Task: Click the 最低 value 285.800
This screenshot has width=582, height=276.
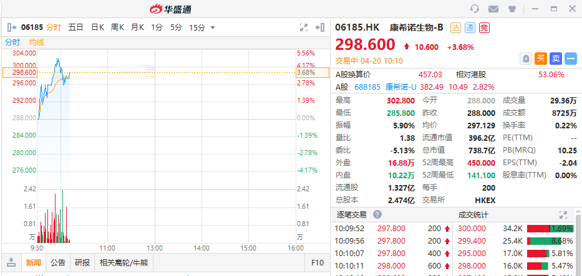Action: point(401,113)
